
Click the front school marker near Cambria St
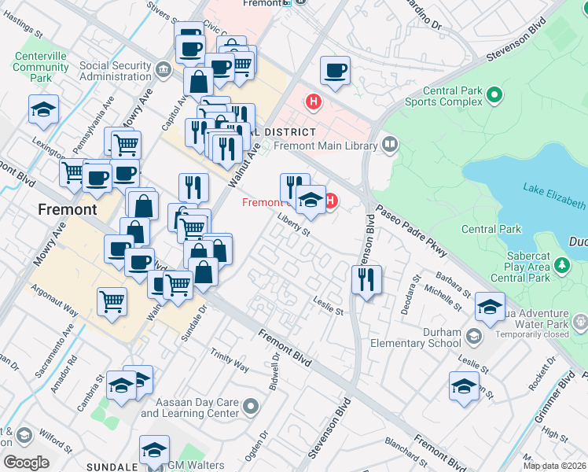[122, 385]
